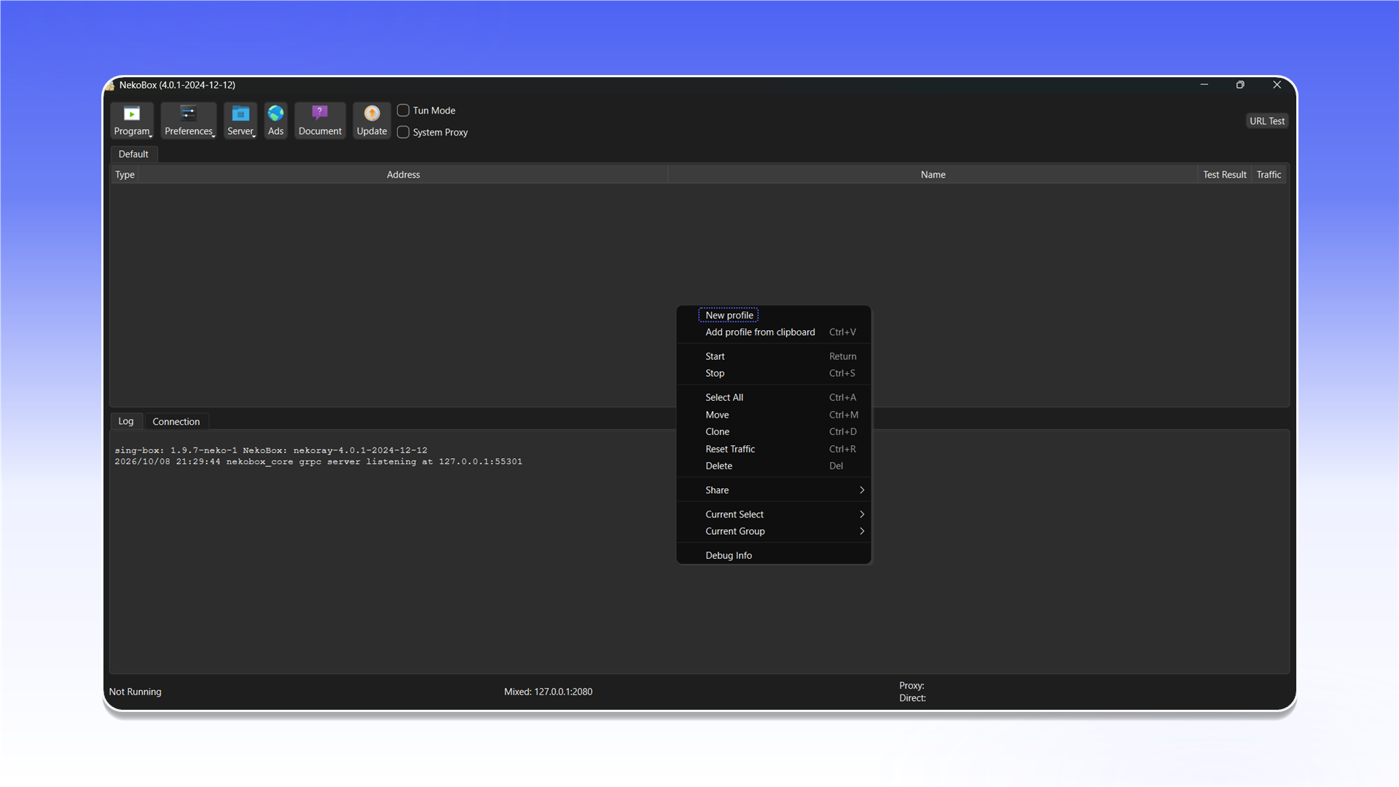
Task: Expand the Current Select submenu
Action: pyautogui.click(x=774, y=514)
